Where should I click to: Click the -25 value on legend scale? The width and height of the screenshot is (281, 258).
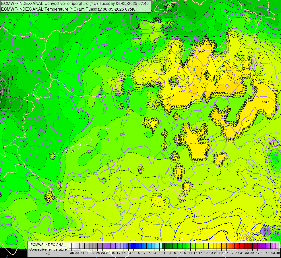[97, 253]
